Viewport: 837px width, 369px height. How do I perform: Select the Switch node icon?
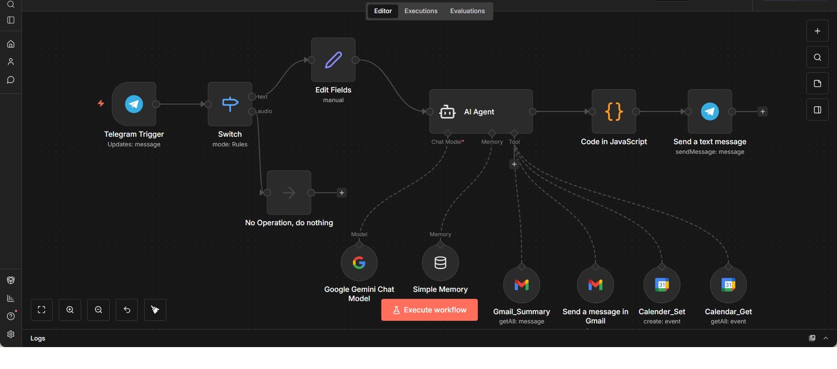tap(230, 104)
